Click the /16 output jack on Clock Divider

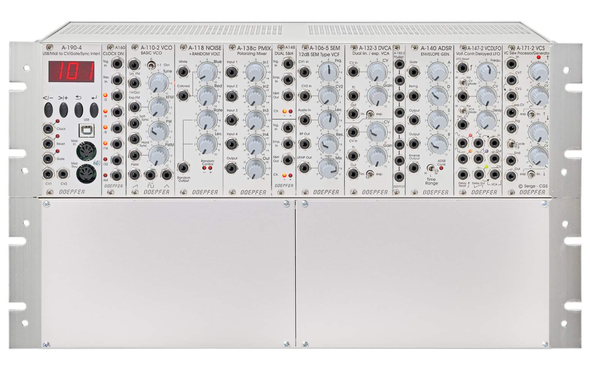[x=117, y=144]
